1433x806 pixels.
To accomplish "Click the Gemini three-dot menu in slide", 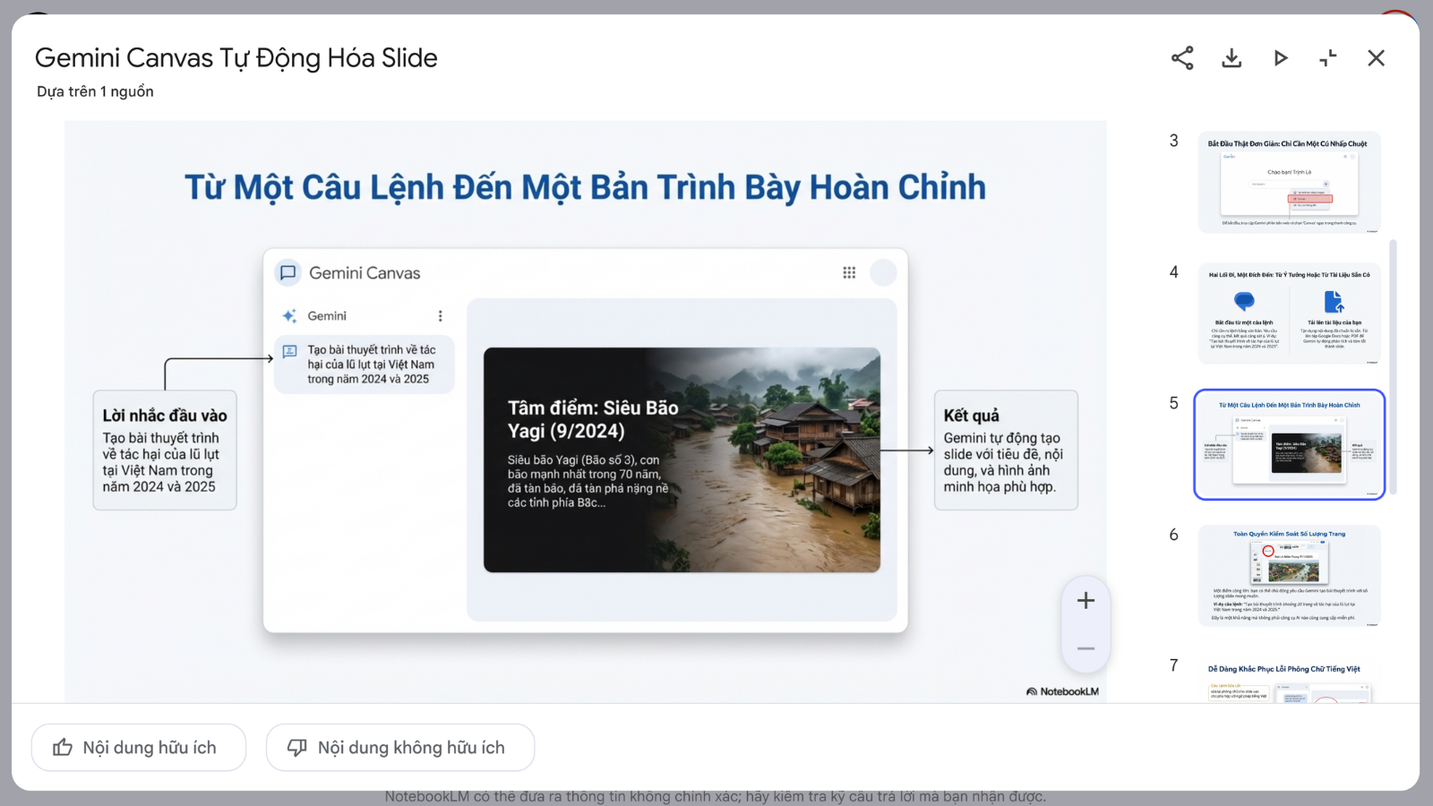I will point(440,316).
